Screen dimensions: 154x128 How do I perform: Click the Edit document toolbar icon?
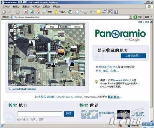(x=90, y=12)
